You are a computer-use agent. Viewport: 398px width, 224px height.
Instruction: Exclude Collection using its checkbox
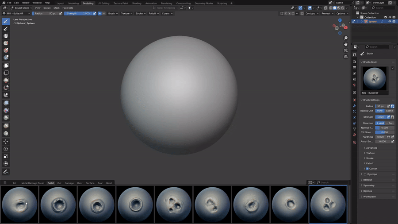[x=385, y=17]
